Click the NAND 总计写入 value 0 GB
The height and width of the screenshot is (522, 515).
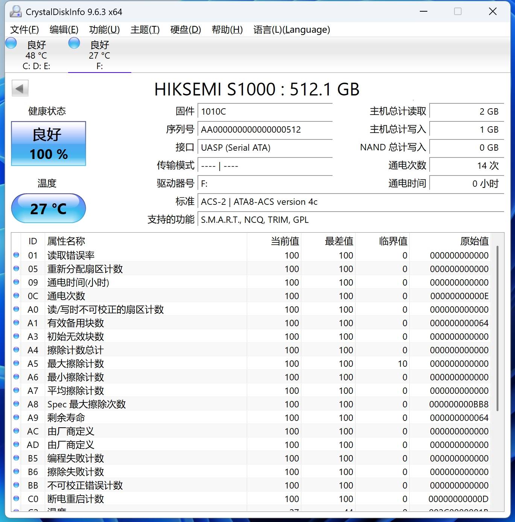pos(466,148)
